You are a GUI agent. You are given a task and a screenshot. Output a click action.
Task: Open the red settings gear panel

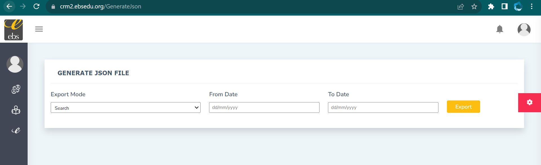tap(529, 102)
